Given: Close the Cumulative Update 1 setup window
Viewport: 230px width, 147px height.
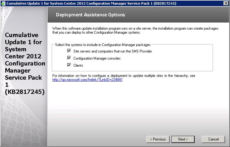Looking at the screenshot, I should click(x=226, y=3).
